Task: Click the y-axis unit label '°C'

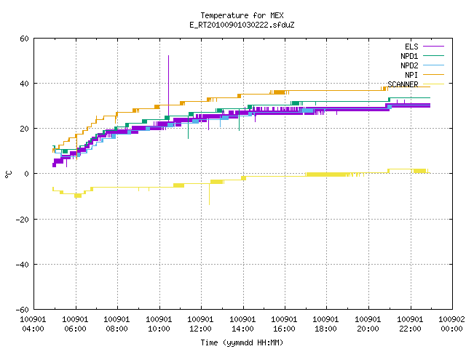Action: (x=8, y=174)
